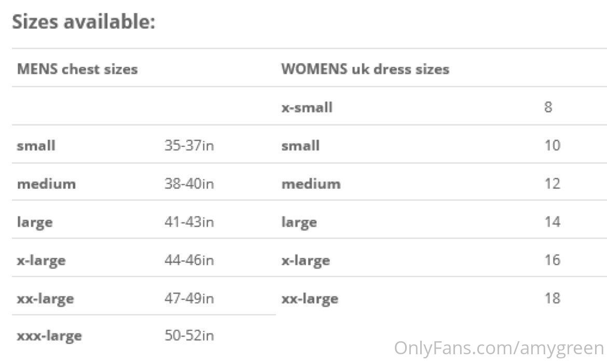
Task: Click the Sizes available heading
Action: click(84, 22)
